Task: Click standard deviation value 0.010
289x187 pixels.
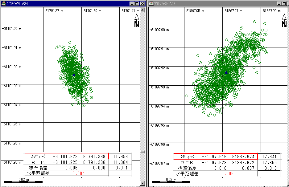Action: point(220,168)
